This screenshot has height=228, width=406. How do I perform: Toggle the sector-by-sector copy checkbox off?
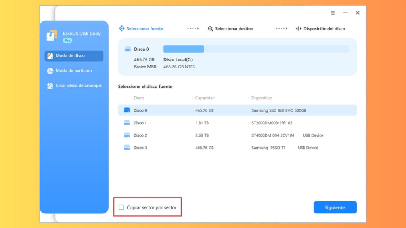pos(121,207)
